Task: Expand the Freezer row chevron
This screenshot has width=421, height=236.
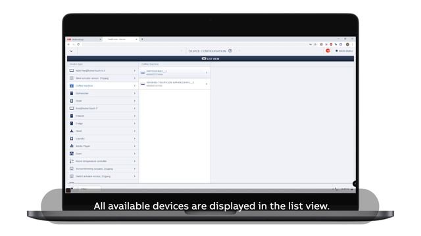Action: click(135, 116)
